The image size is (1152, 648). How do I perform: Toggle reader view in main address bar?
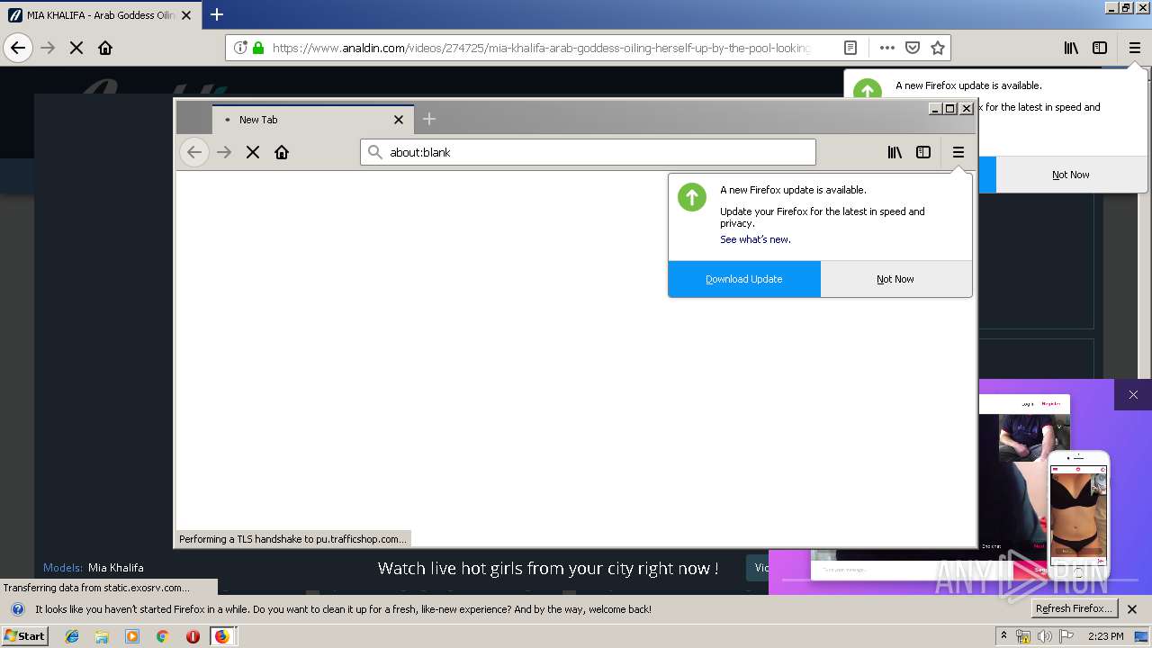pyautogui.click(x=850, y=48)
